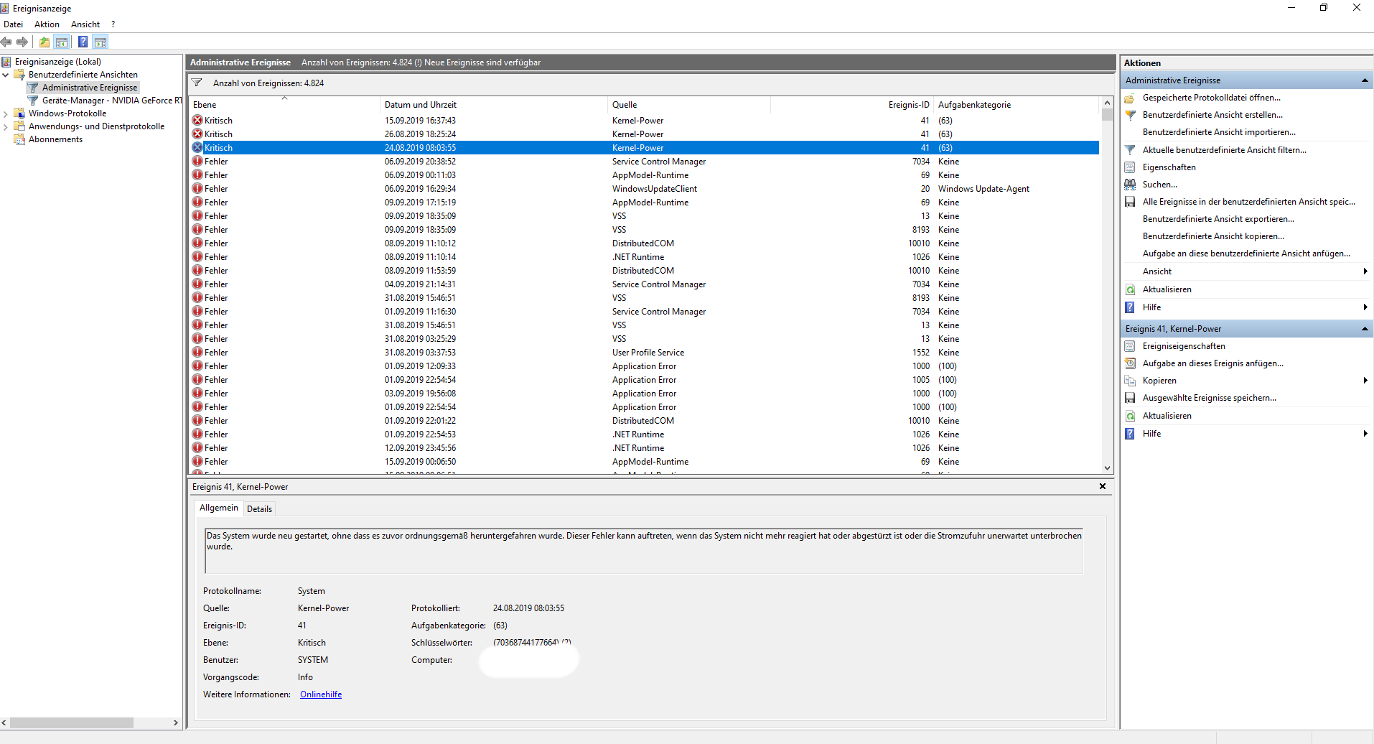Open the Onlinehilfe link
The width and height of the screenshot is (1374, 744).
point(321,694)
